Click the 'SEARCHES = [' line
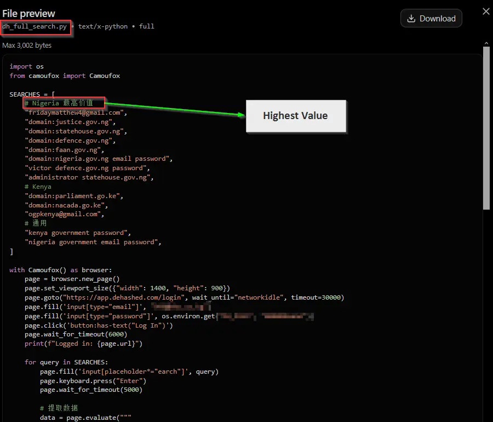 32,94
